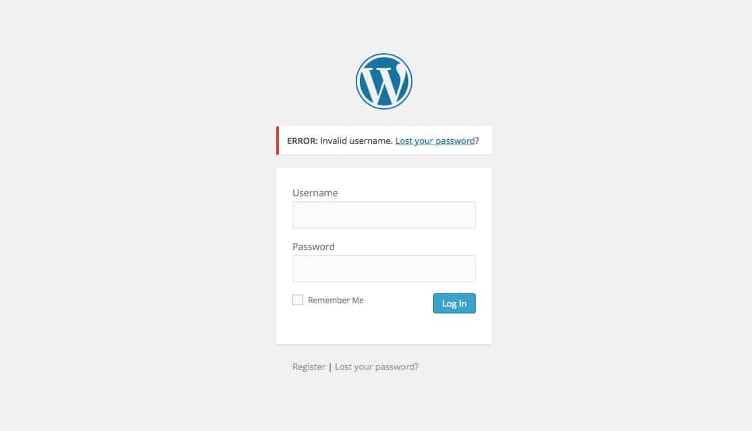This screenshot has width=752, height=431.
Task: Click the bold ERROR: text
Action: coord(302,141)
